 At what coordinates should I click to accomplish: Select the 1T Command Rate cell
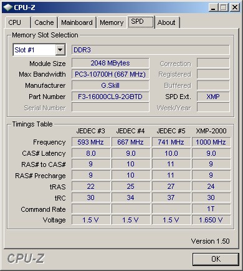211,209
